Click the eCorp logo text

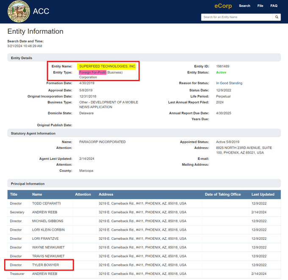tap(223, 6)
